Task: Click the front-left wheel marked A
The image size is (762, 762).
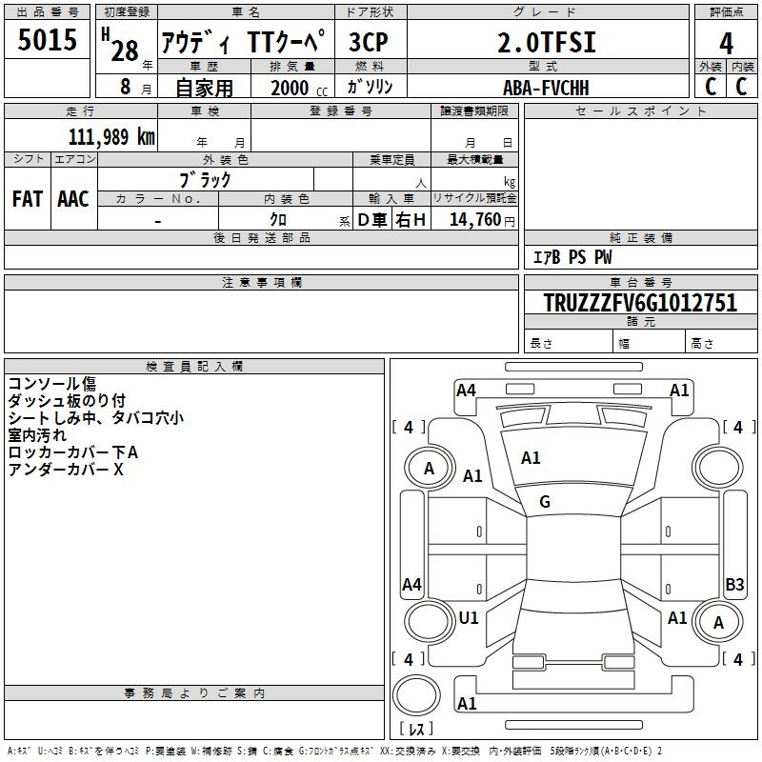Action: click(429, 468)
